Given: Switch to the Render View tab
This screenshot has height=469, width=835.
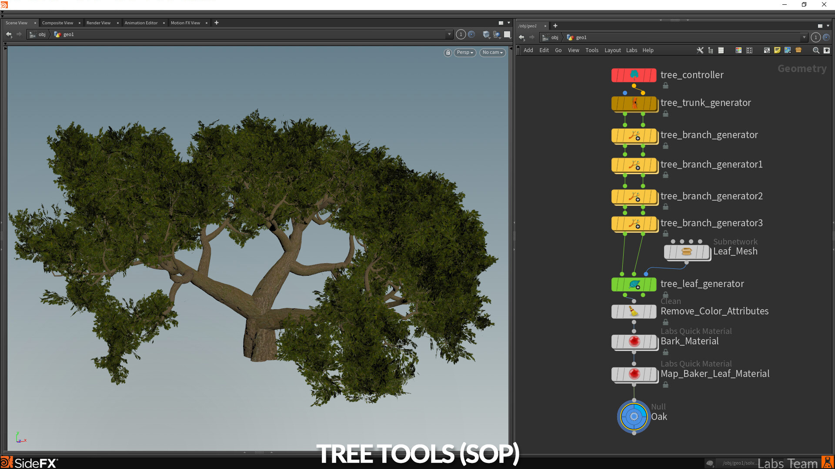Looking at the screenshot, I should [98, 23].
